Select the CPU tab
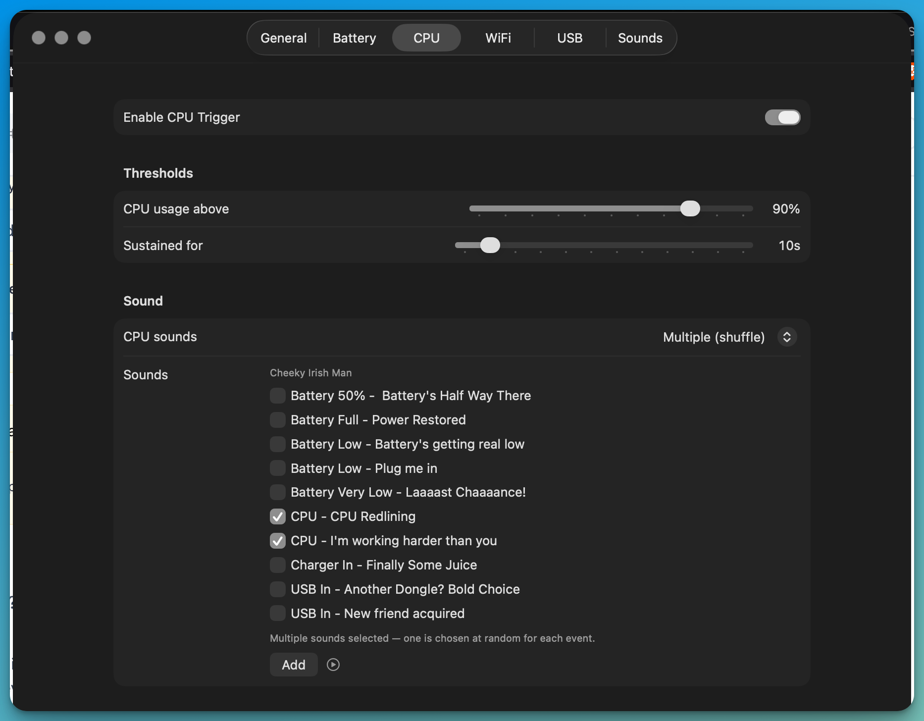924x721 pixels. [x=426, y=38]
